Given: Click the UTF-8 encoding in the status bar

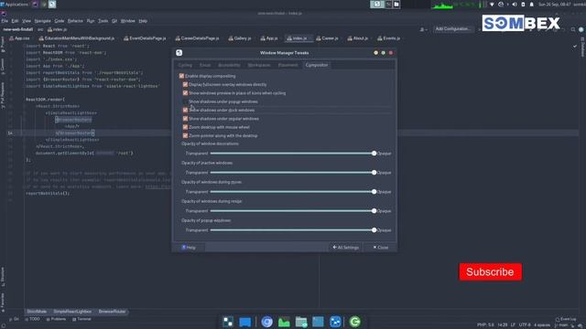Looking at the screenshot, I should 525,325.
